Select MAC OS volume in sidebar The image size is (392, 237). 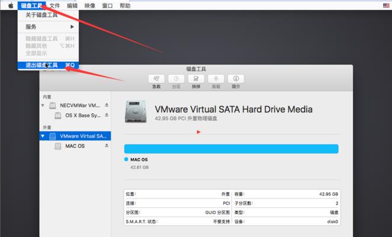pyautogui.click(x=75, y=146)
